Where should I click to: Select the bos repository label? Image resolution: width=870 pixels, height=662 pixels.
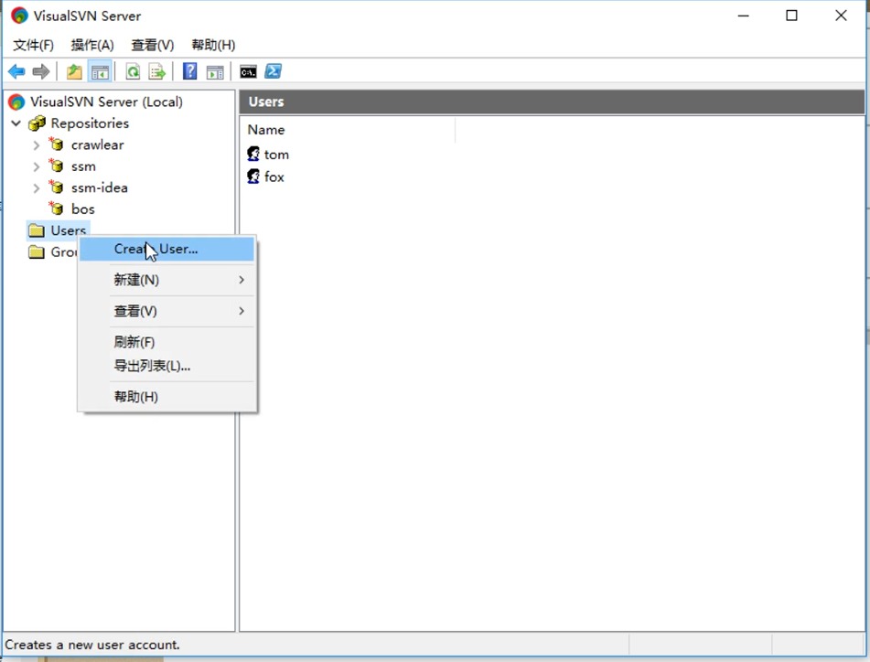pos(82,209)
